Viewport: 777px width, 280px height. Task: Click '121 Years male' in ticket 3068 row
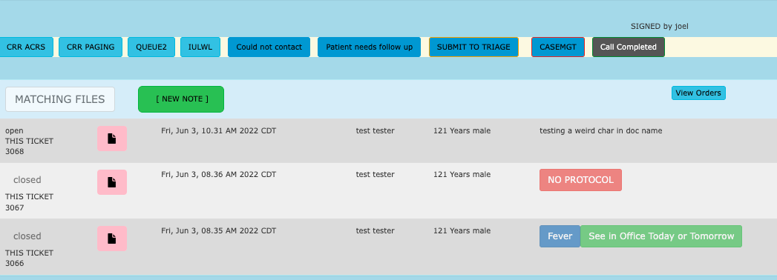pyautogui.click(x=462, y=130)
